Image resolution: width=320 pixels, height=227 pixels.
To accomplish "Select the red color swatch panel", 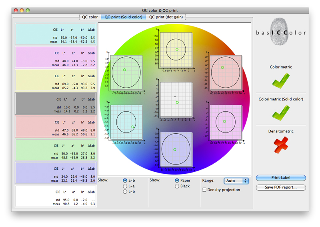I will 56,127.
